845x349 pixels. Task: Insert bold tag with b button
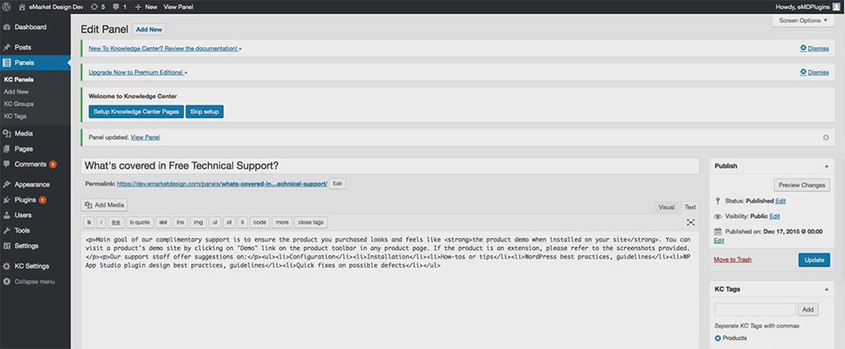pos(89,222)
